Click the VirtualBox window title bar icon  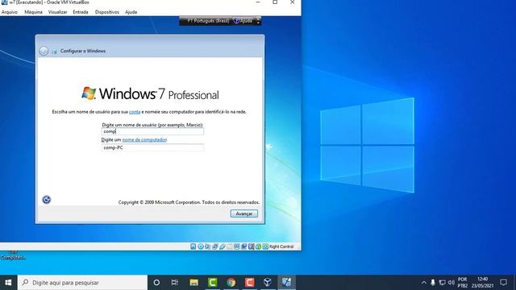[x=4, y=2]
